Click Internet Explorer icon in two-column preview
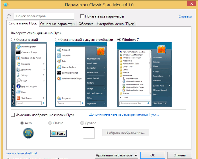Image resolution: width=198 pixels, height=159 pixels. 59,67
